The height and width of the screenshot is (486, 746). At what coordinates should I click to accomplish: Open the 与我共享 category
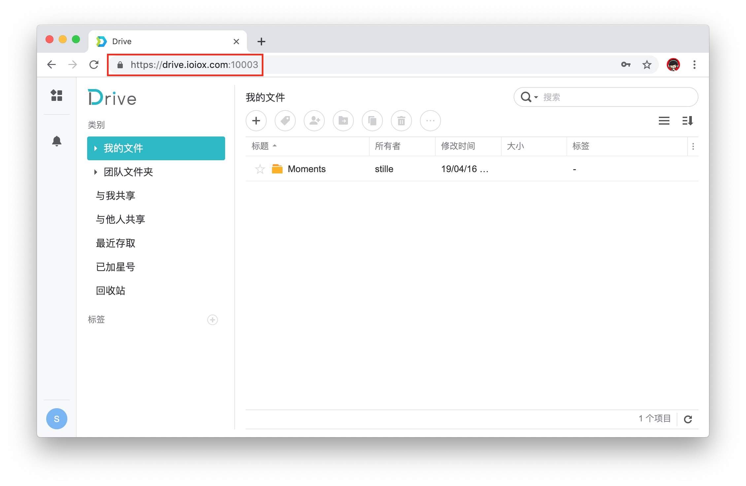coord(116,196)
